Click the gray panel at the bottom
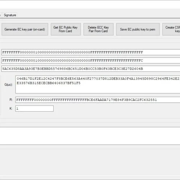180x180 pixels. tap(90, 162)
